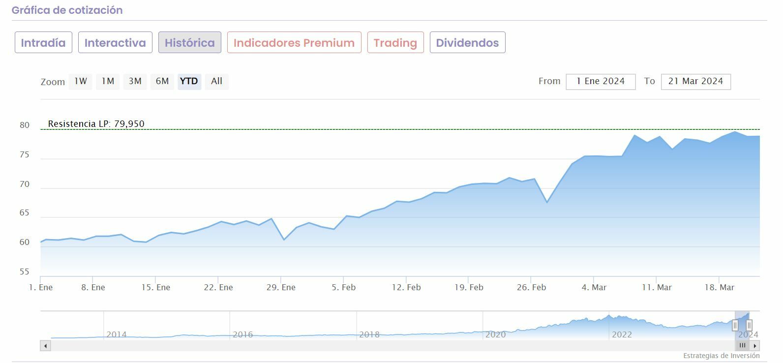Open the Intradía chart tab

pos(43,43)
